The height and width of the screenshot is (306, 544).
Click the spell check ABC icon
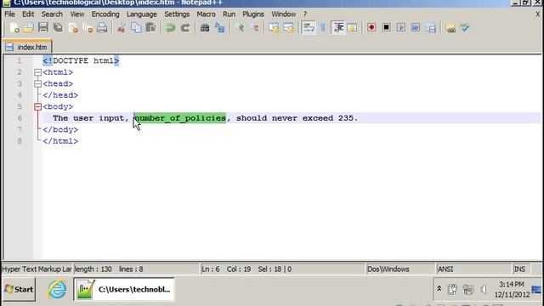click(465, 28)
